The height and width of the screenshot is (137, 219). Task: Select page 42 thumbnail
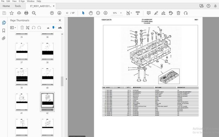[47, 102]
